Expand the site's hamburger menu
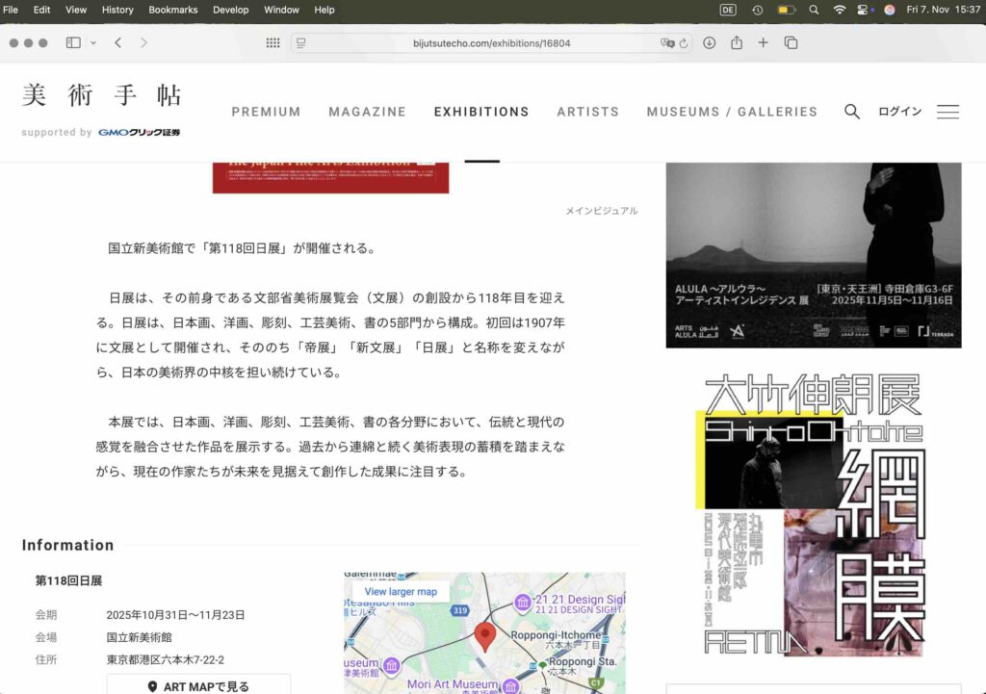Viewport: 986px width, 694px height. pyautogui.click(x=947, y=112)
